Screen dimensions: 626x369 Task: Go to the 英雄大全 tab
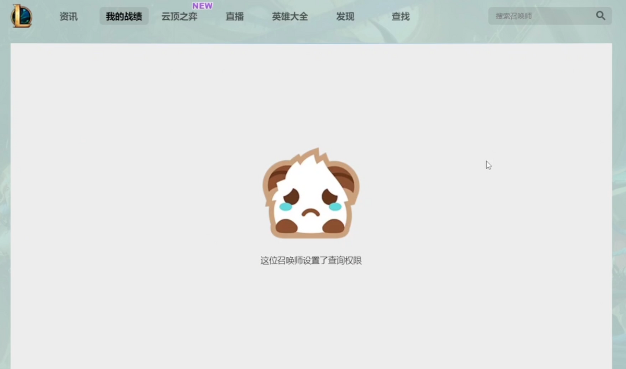click(x=290, y=17)
